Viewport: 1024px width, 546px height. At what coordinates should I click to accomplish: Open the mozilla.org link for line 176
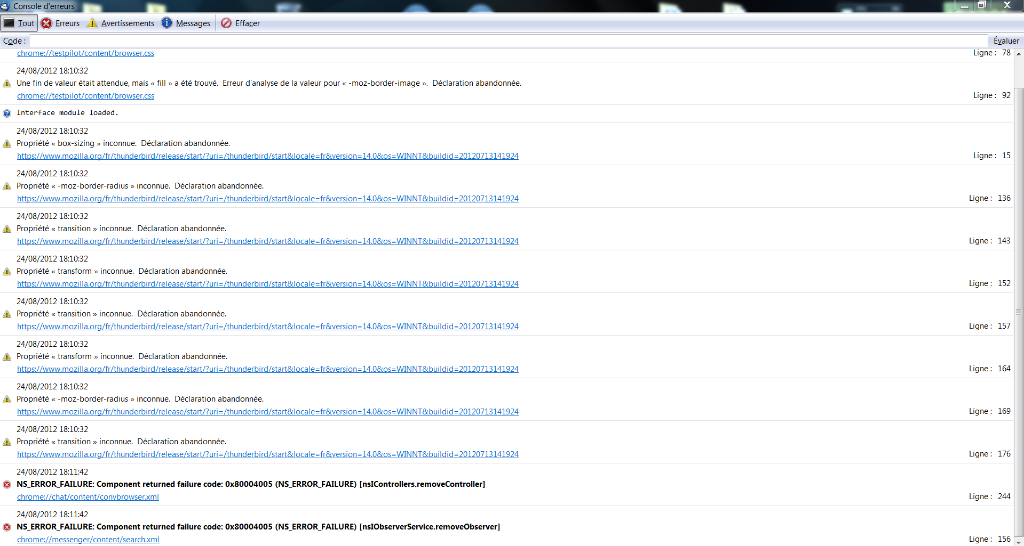[268, 454]
